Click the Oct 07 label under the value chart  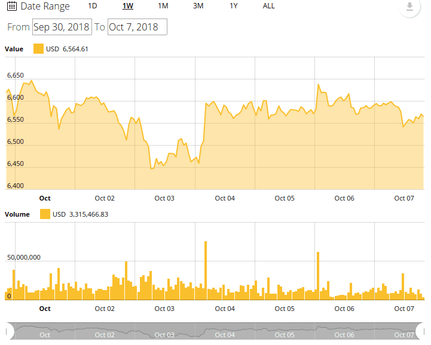404,198
